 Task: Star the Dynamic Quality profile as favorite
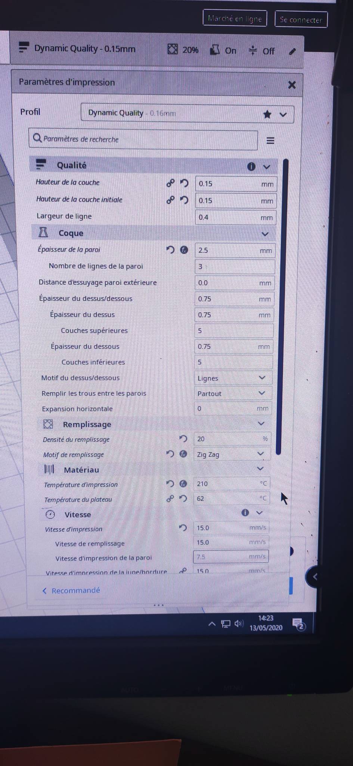(267, 114)
